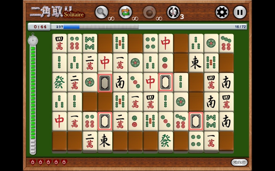Use the shuffle tiles arrows icon
This screenshot has width=275, height=171.
(125, 12)
